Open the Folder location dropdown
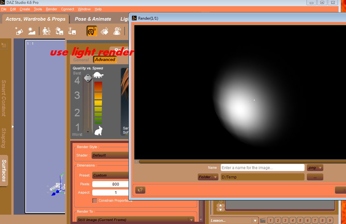Image resolution: width=346 pixels, height=224 pixels. click(x=208, y=177)
